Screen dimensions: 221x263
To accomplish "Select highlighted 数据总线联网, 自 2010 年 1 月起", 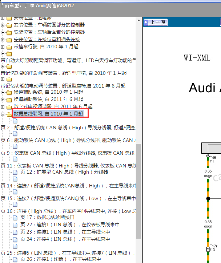I will pyautogui.click(x=48, y=114).
